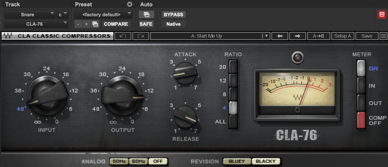388x167 pixels.
Task: Copy preset settings icon beside COMPARE
Action: point(95,24)
